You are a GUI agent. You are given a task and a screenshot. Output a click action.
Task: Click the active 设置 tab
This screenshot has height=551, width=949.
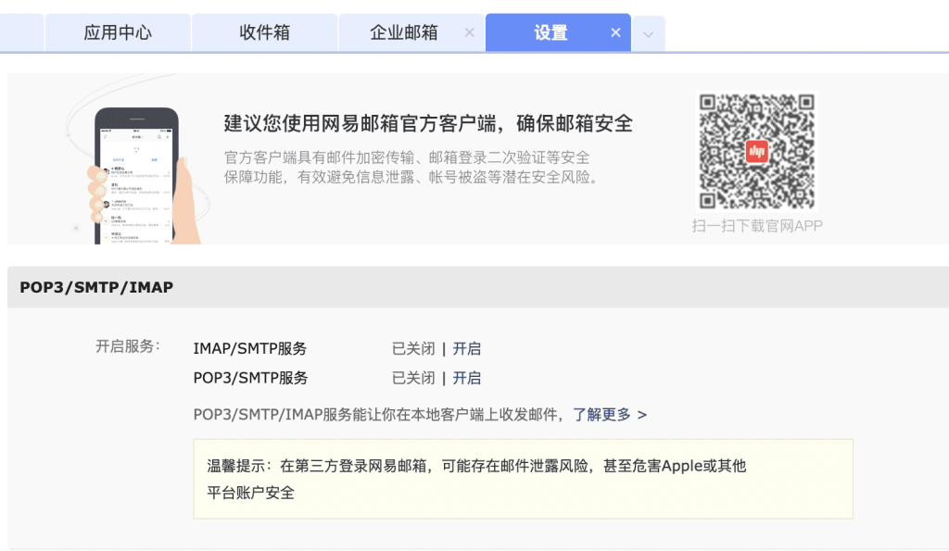550,32
